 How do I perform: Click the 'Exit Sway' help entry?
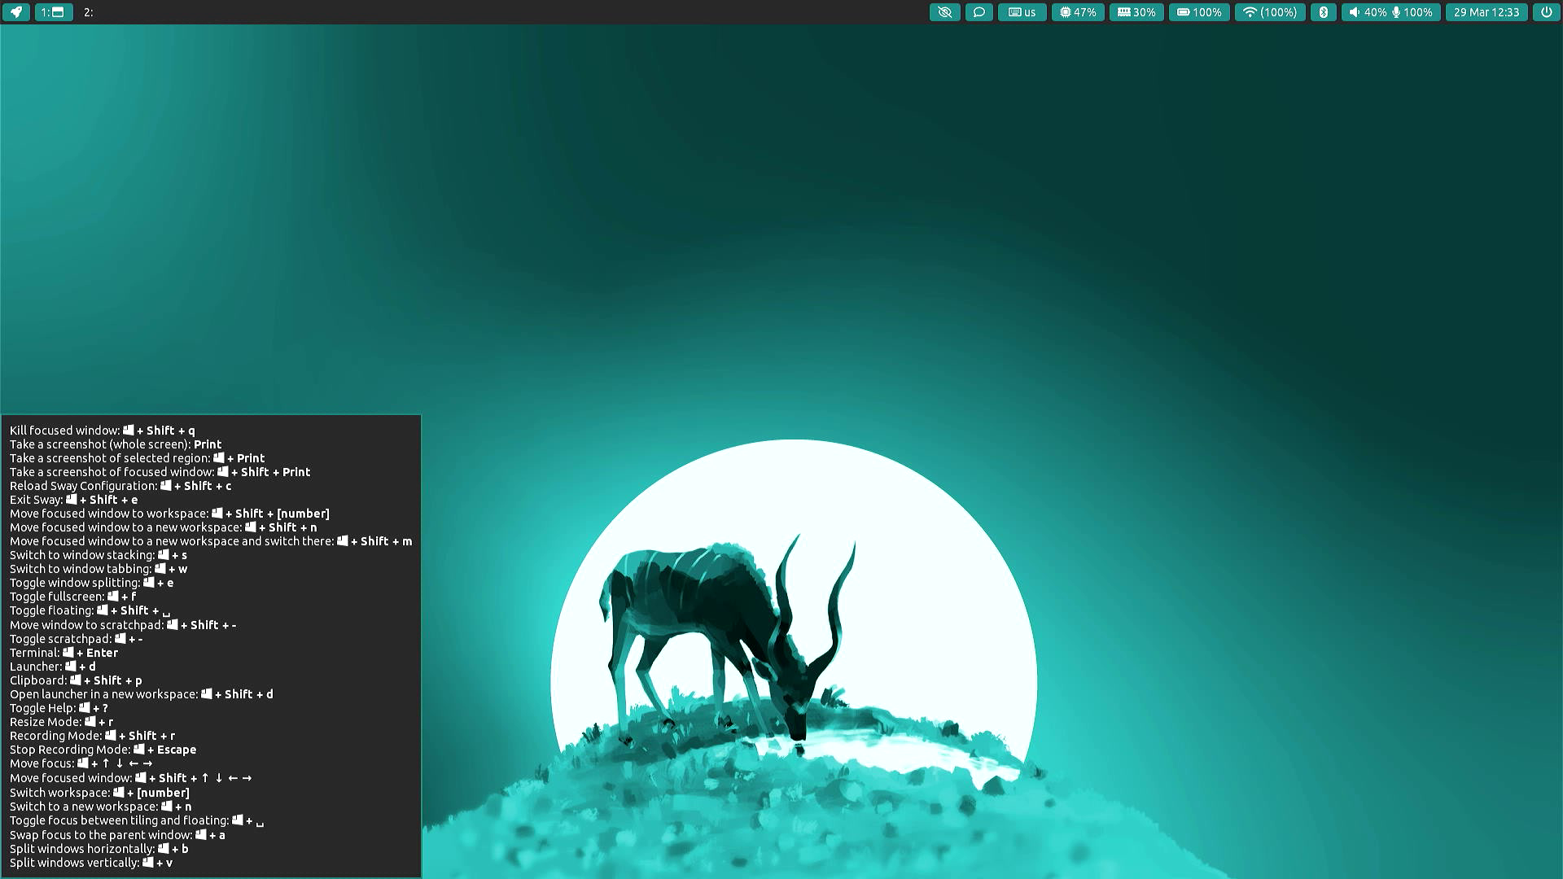[x=73, y=500]
